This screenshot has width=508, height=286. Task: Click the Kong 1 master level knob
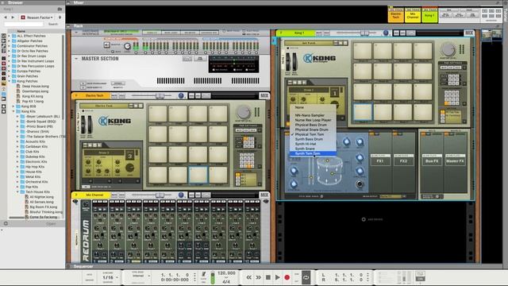(448, 49)
